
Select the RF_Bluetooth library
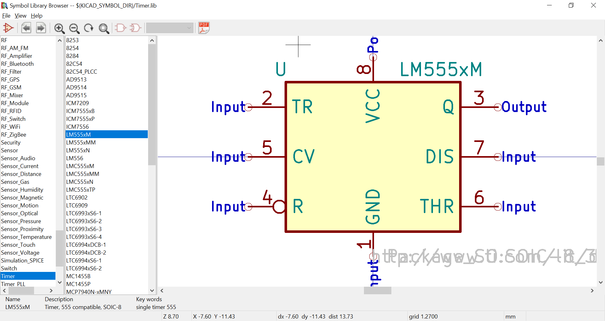(x=28, y=64)
